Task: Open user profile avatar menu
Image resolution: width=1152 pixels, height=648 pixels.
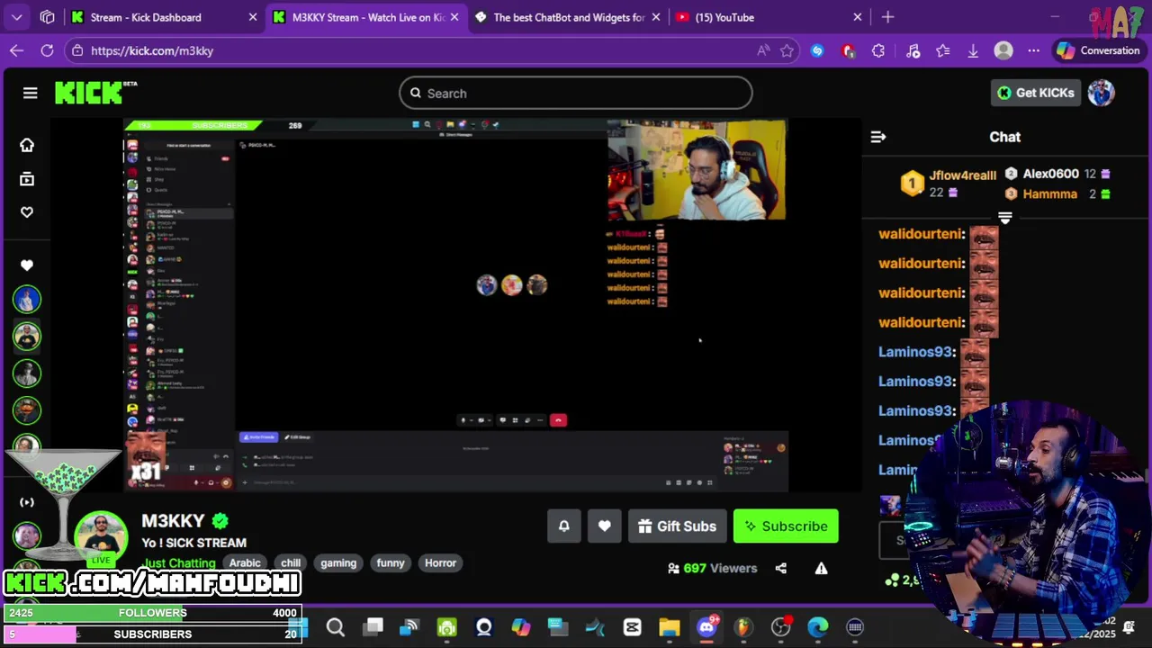Action: [1101, 93]
